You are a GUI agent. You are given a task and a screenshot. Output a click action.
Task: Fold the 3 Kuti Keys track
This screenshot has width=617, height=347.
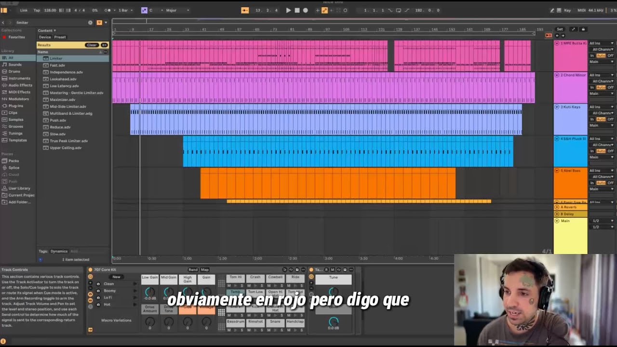point(557,107)
